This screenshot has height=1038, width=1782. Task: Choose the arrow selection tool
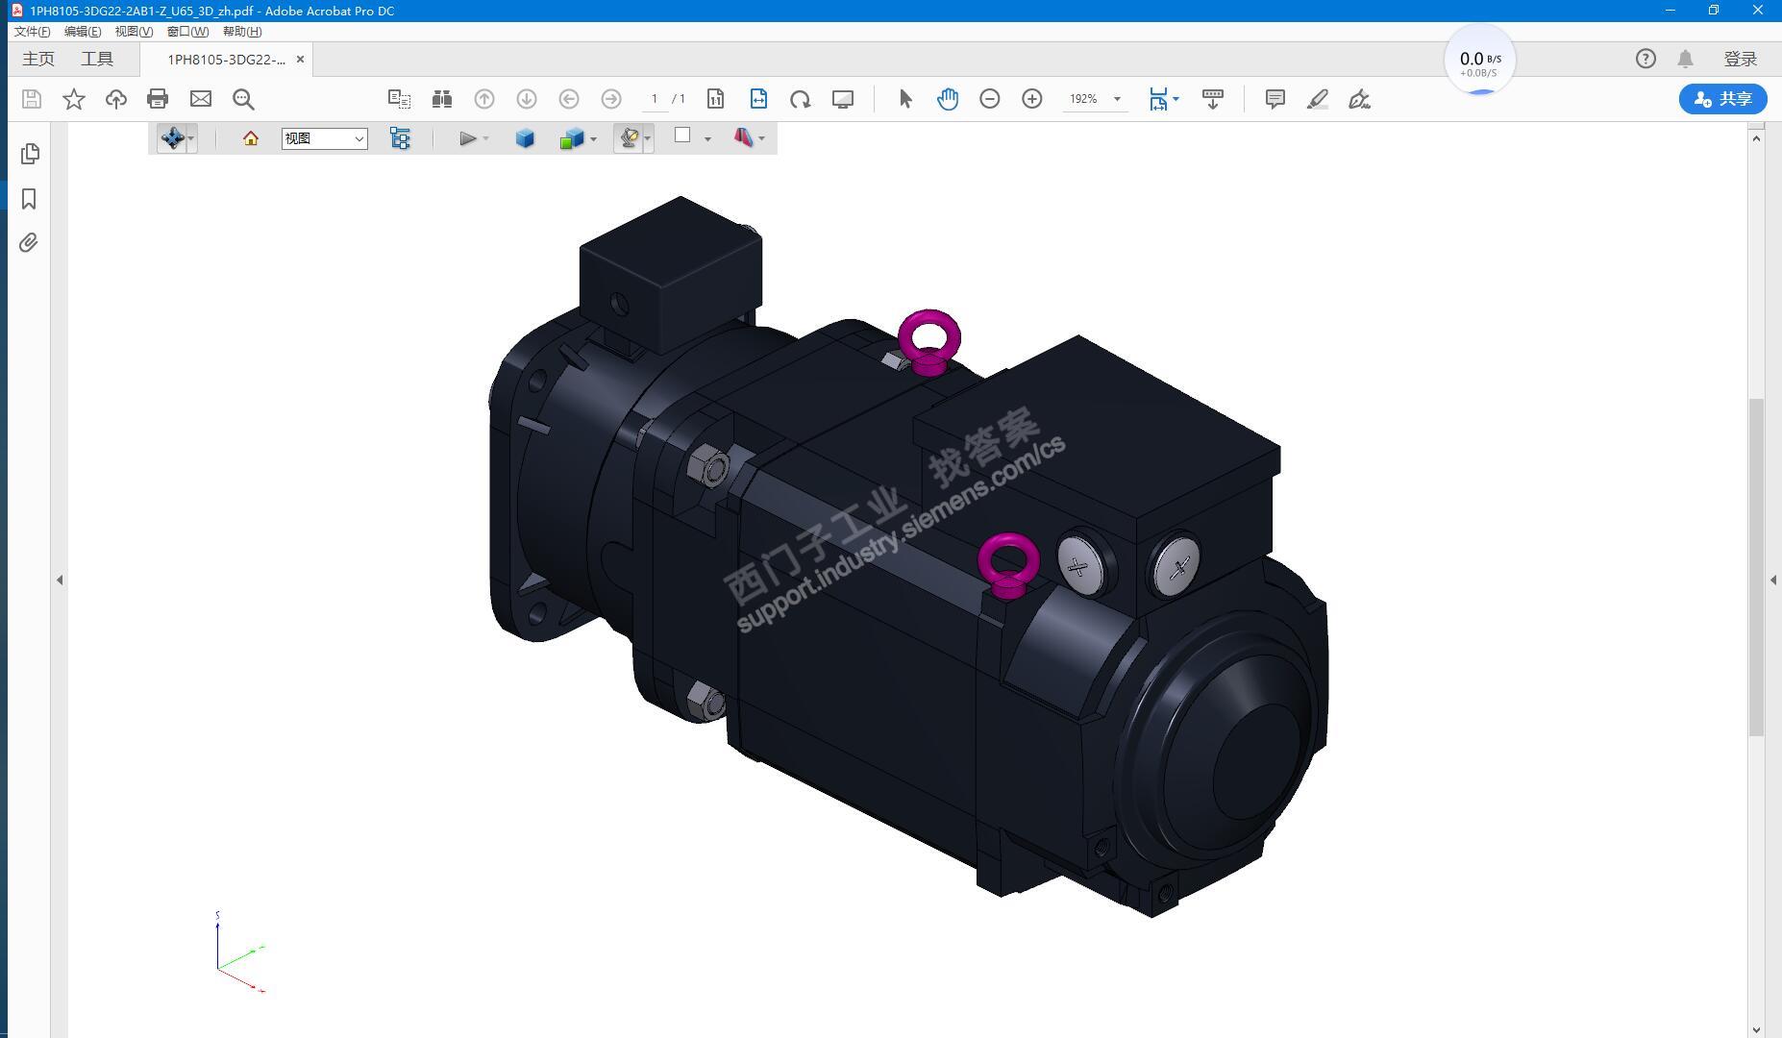coord(905,99)
